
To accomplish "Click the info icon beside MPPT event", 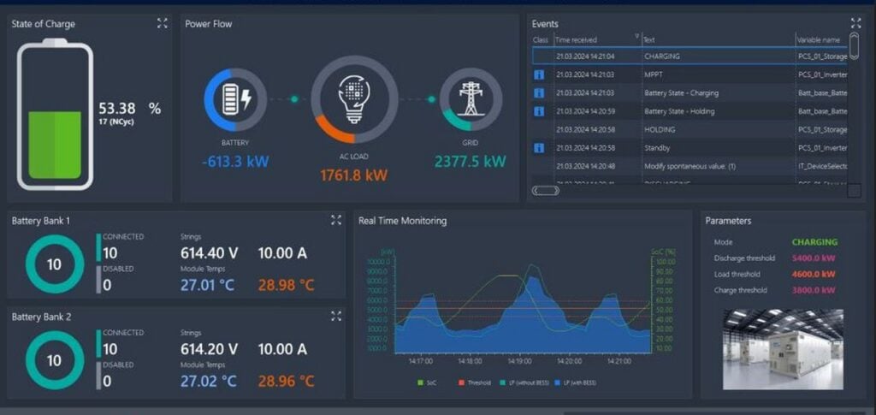I will pos(539,74).
